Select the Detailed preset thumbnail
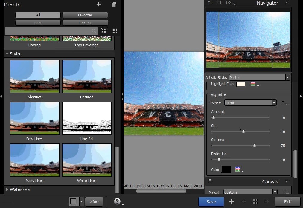 tap(87, 77)
